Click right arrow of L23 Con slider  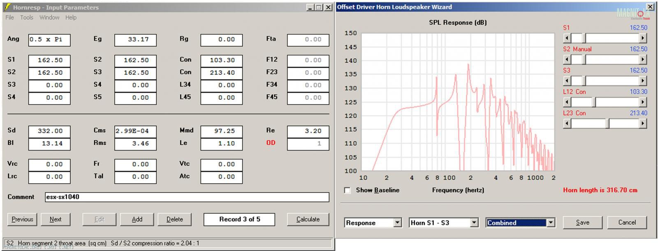click(643, 123)
